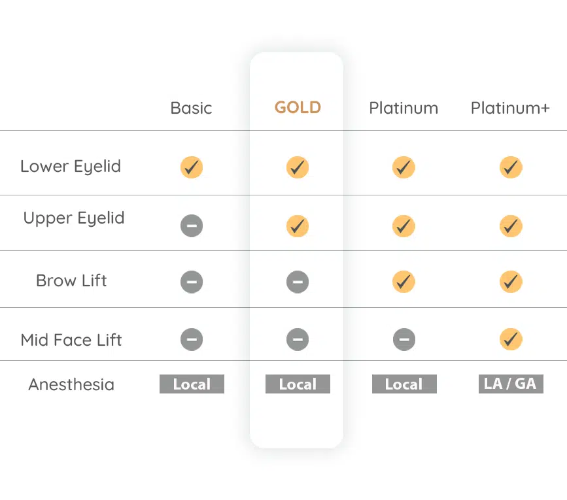This screenshot has width=567, height=500.
Task: Click the Gold Upper Eyelid checkmark
Action: point(298,226)
